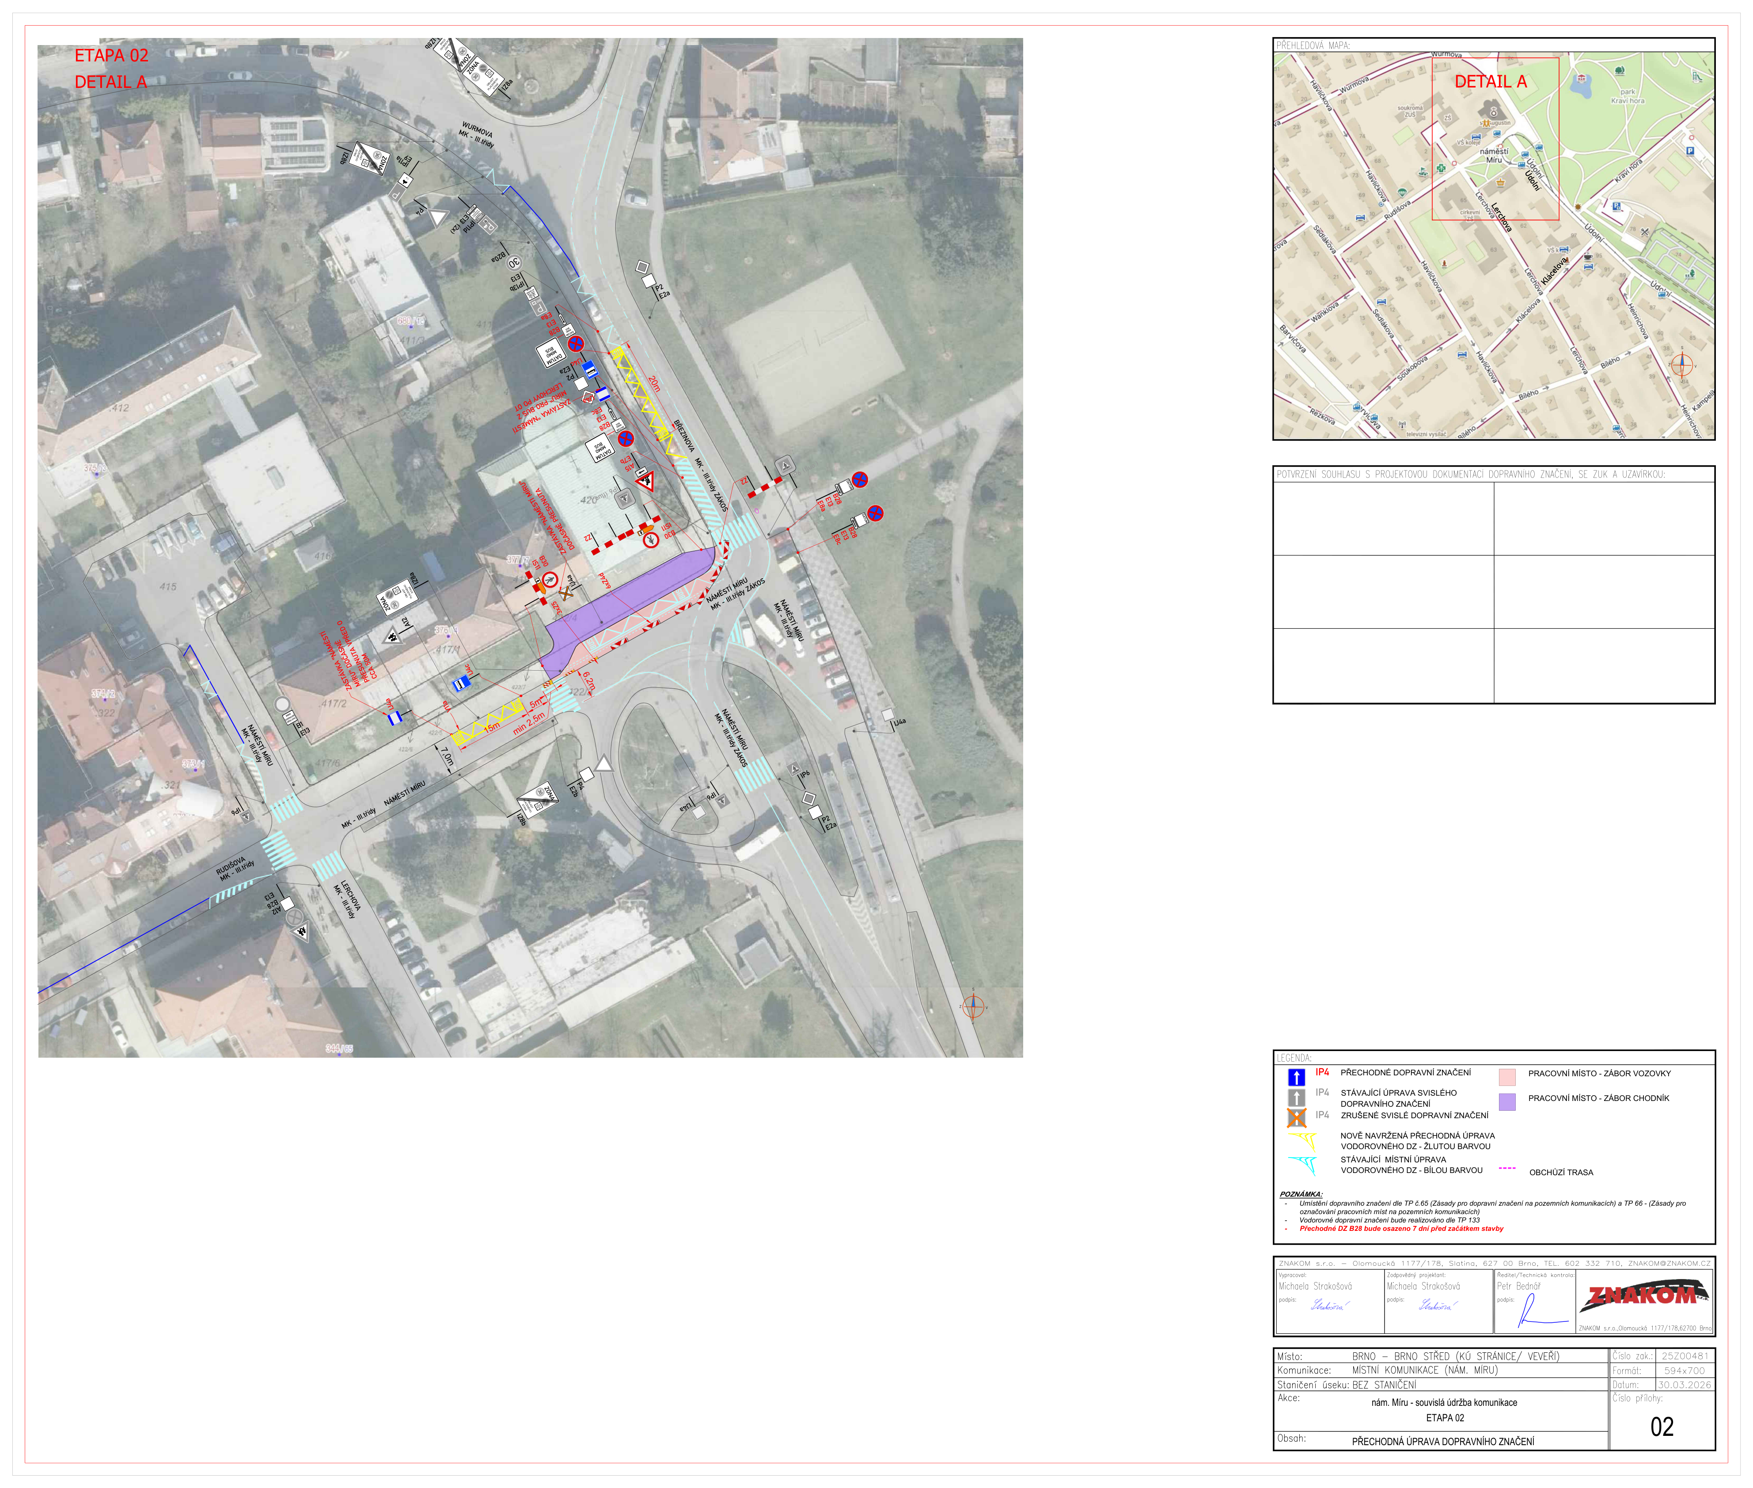Click the compass rose on the aerial plan
The width and height of the screenshot is (1753, 1488).
(973, 1006)
